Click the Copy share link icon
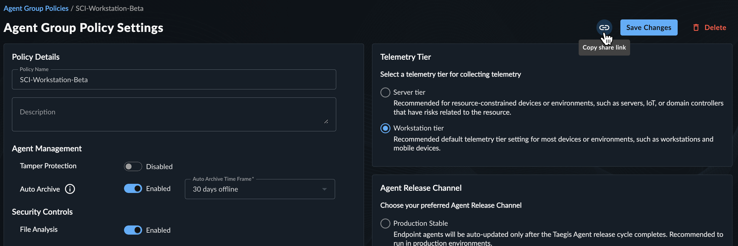 604,27
